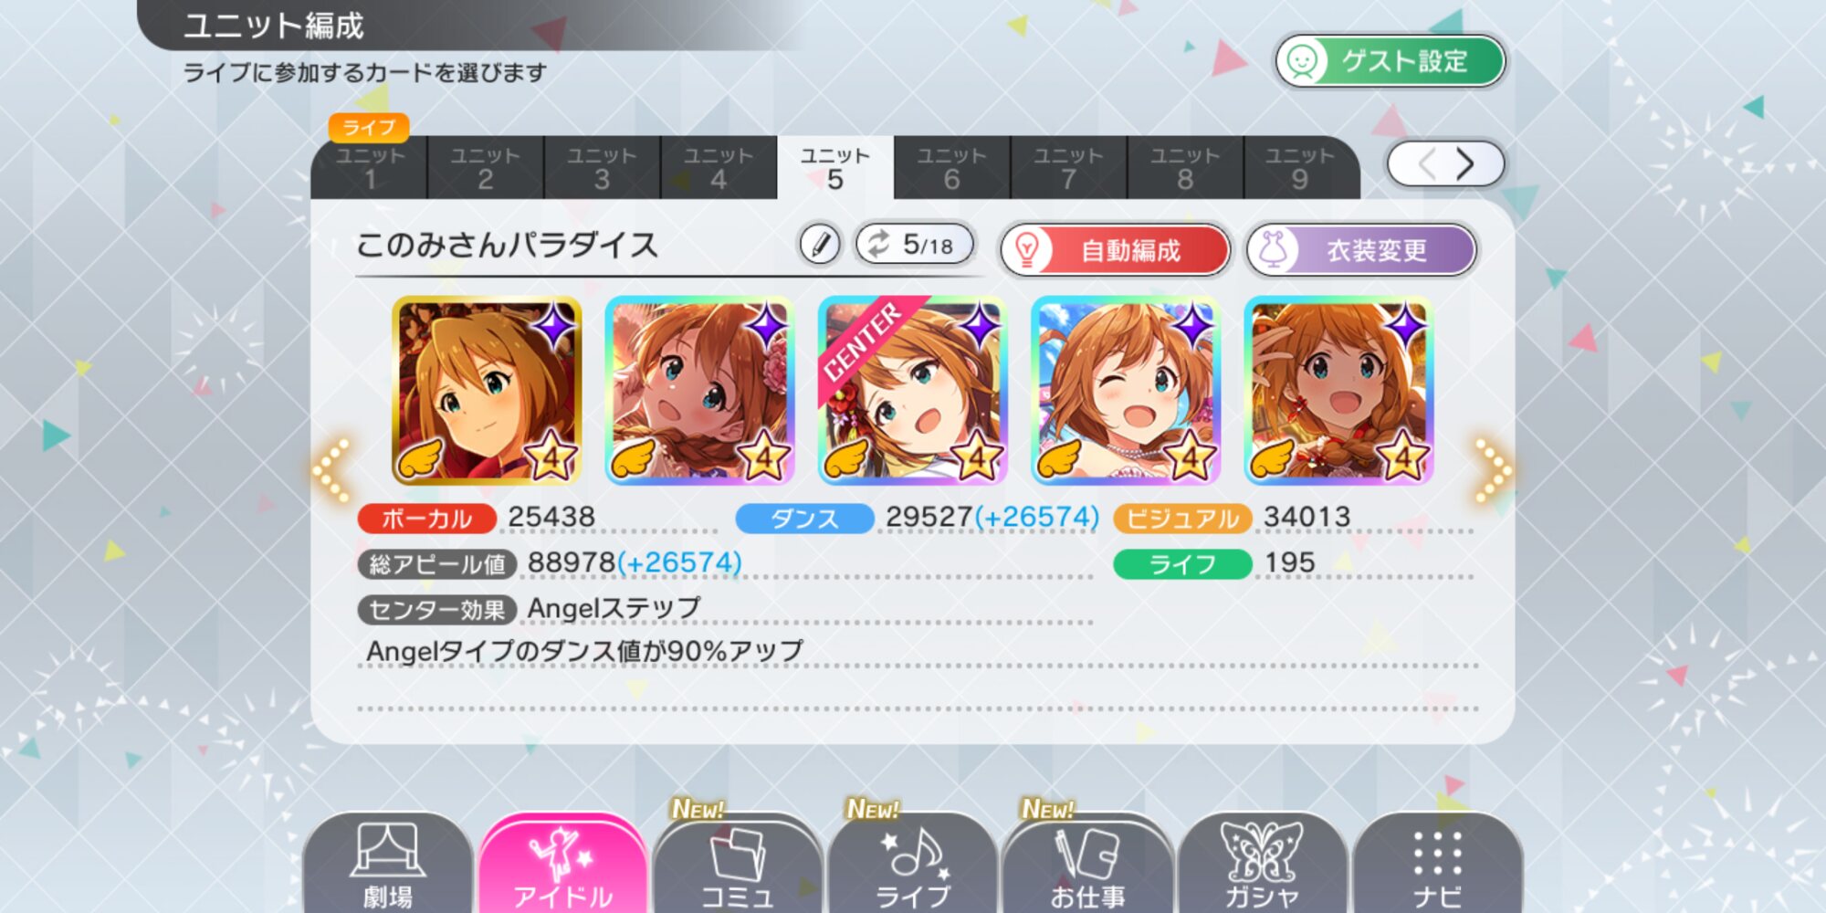Tap the pencil icon to rename unit

coord(820,245)
